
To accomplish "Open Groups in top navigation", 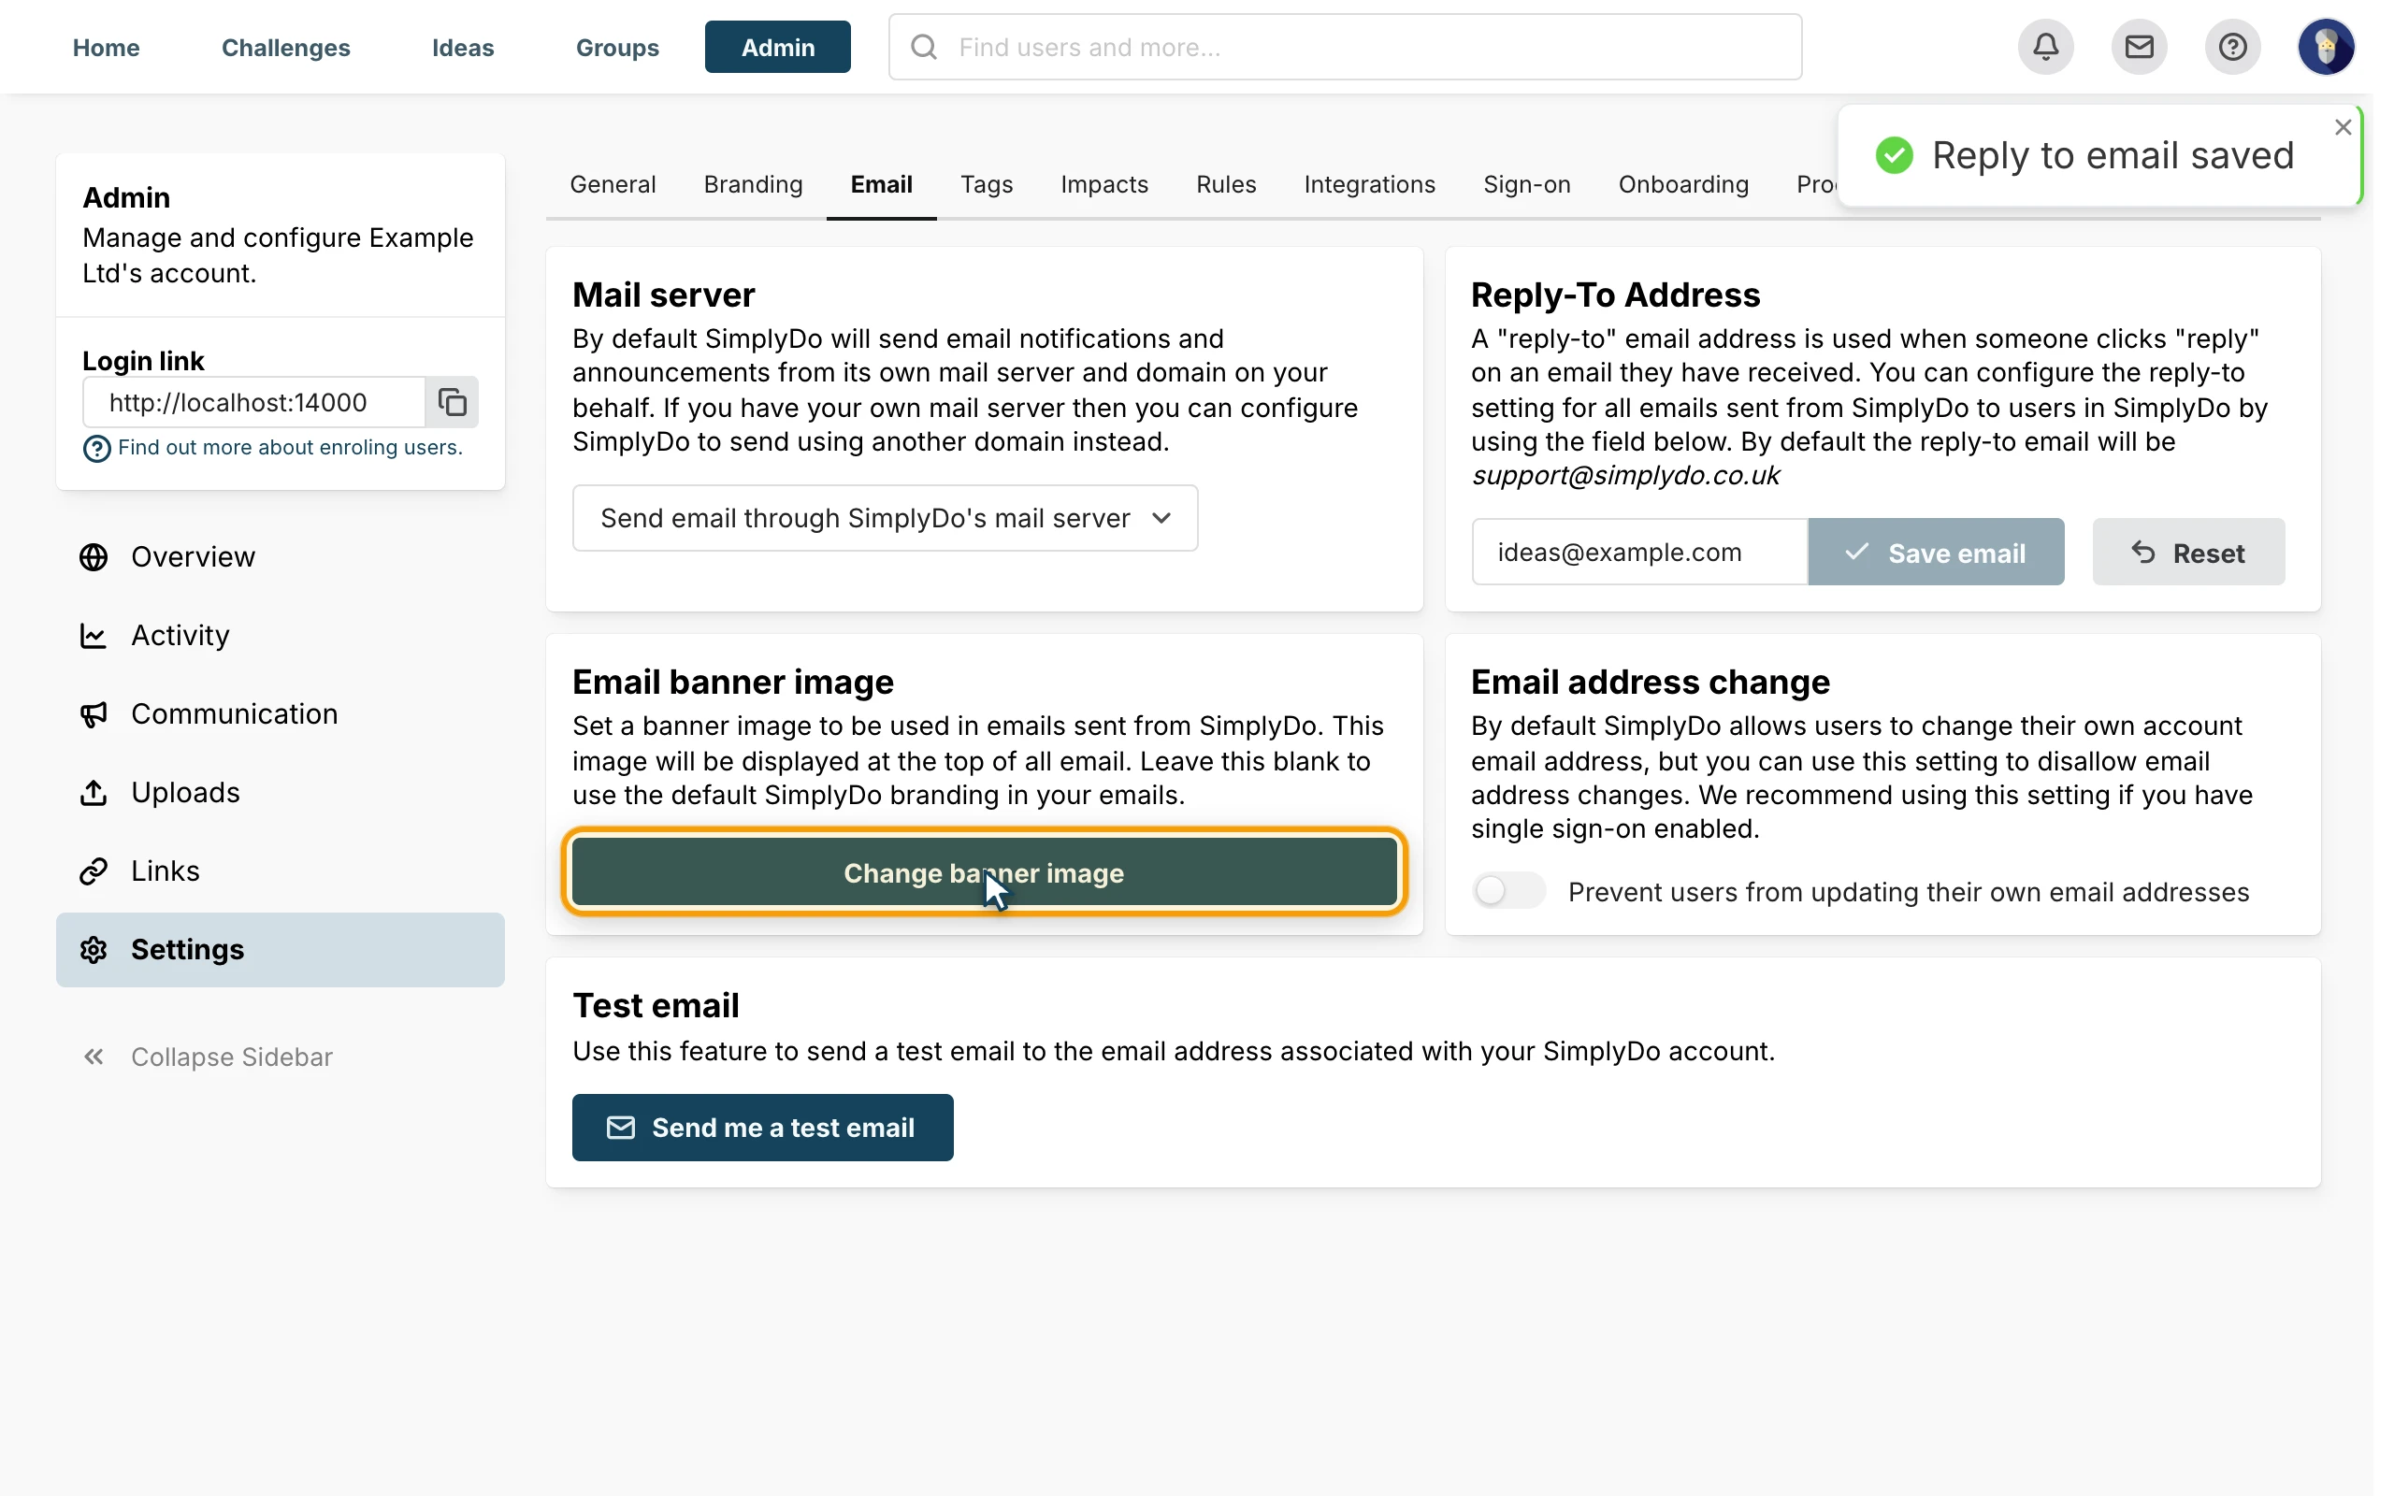I will coord(617,47).
